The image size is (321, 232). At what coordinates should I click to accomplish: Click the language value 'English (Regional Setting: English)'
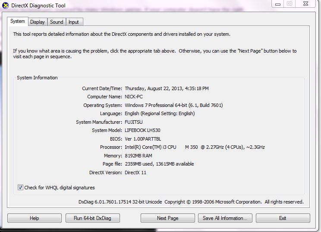click(x=160, y=113)
